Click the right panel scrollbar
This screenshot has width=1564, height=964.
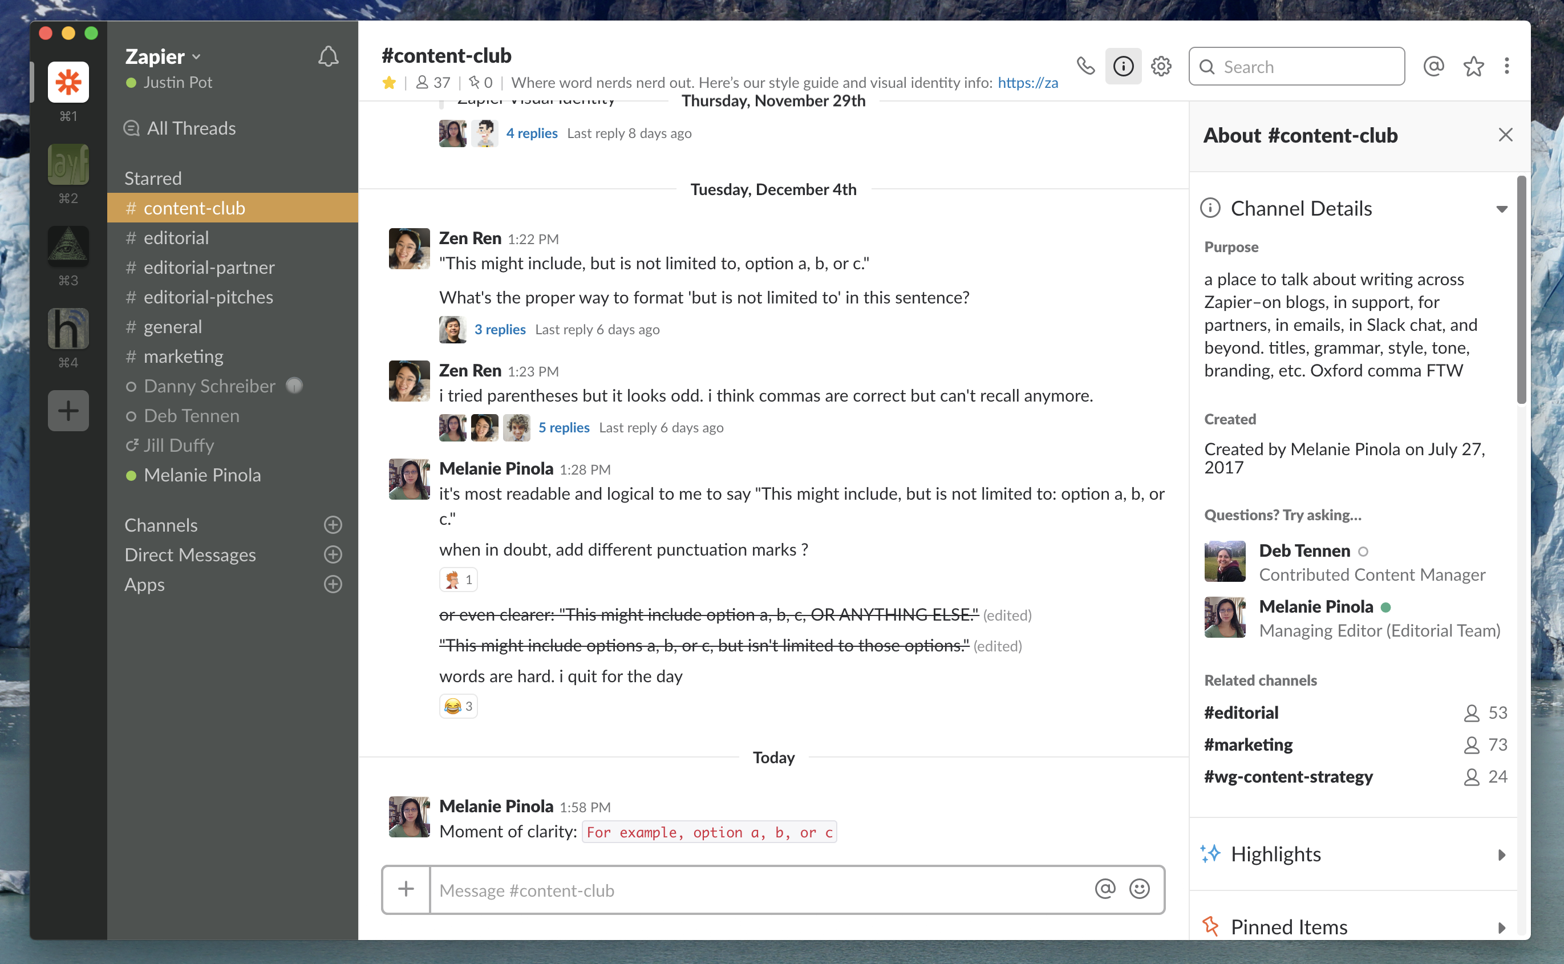[x=1521, y=290]
